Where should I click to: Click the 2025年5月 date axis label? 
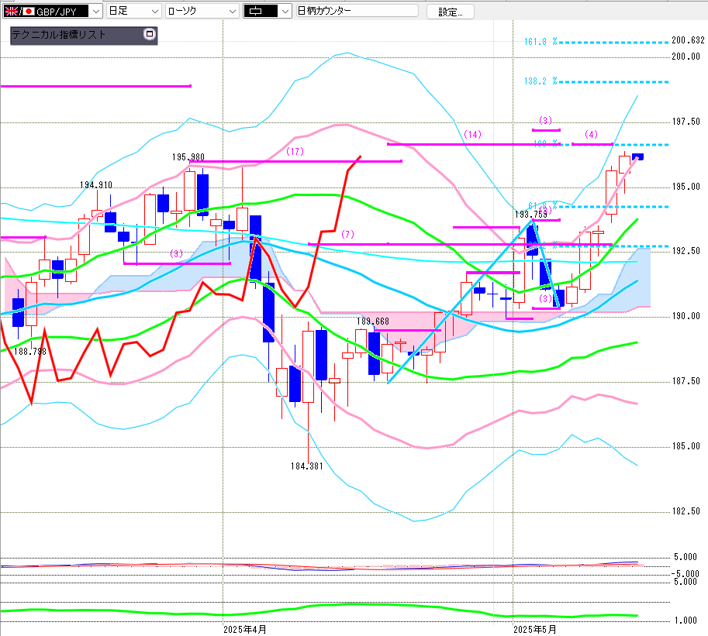click(535, 629)
